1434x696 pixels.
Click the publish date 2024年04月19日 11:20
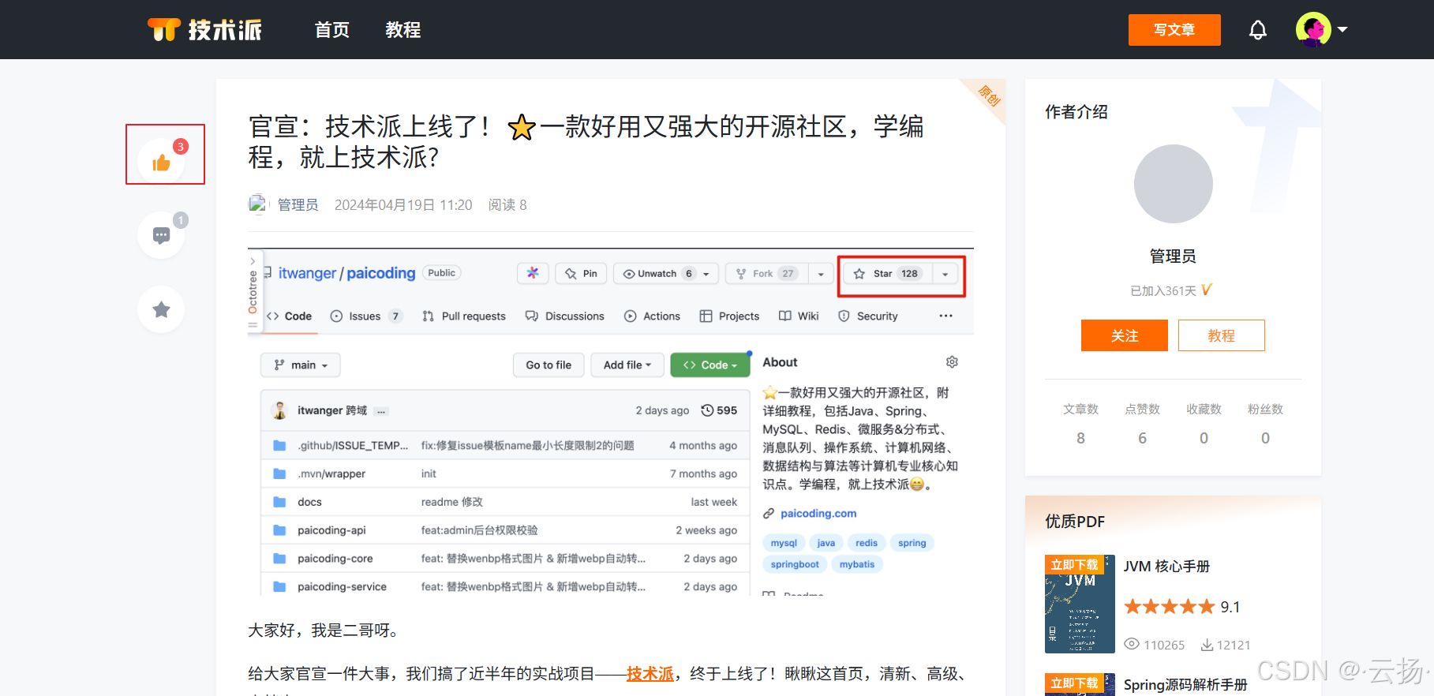pos(403,205)
